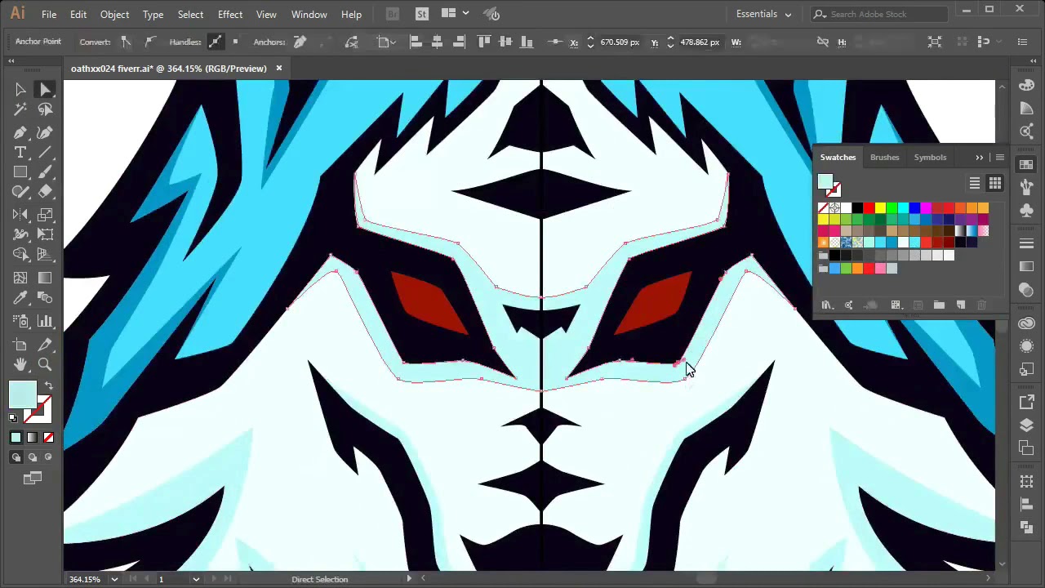Set toolbar fill to None
Image resolution: width=1045 pixels, height=588 pixels.
point(48,438)
